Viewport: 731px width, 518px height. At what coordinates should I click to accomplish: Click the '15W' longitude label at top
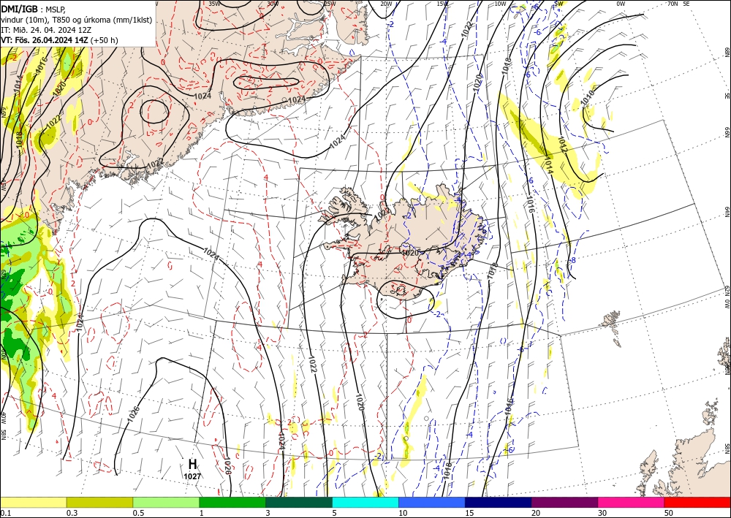coord(443,4)
